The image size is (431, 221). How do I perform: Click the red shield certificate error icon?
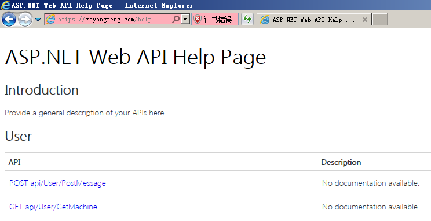pyautogui.click(x=198, y=20)
